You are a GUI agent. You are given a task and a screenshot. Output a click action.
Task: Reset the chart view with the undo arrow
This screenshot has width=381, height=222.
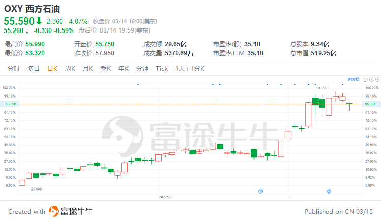365,80
